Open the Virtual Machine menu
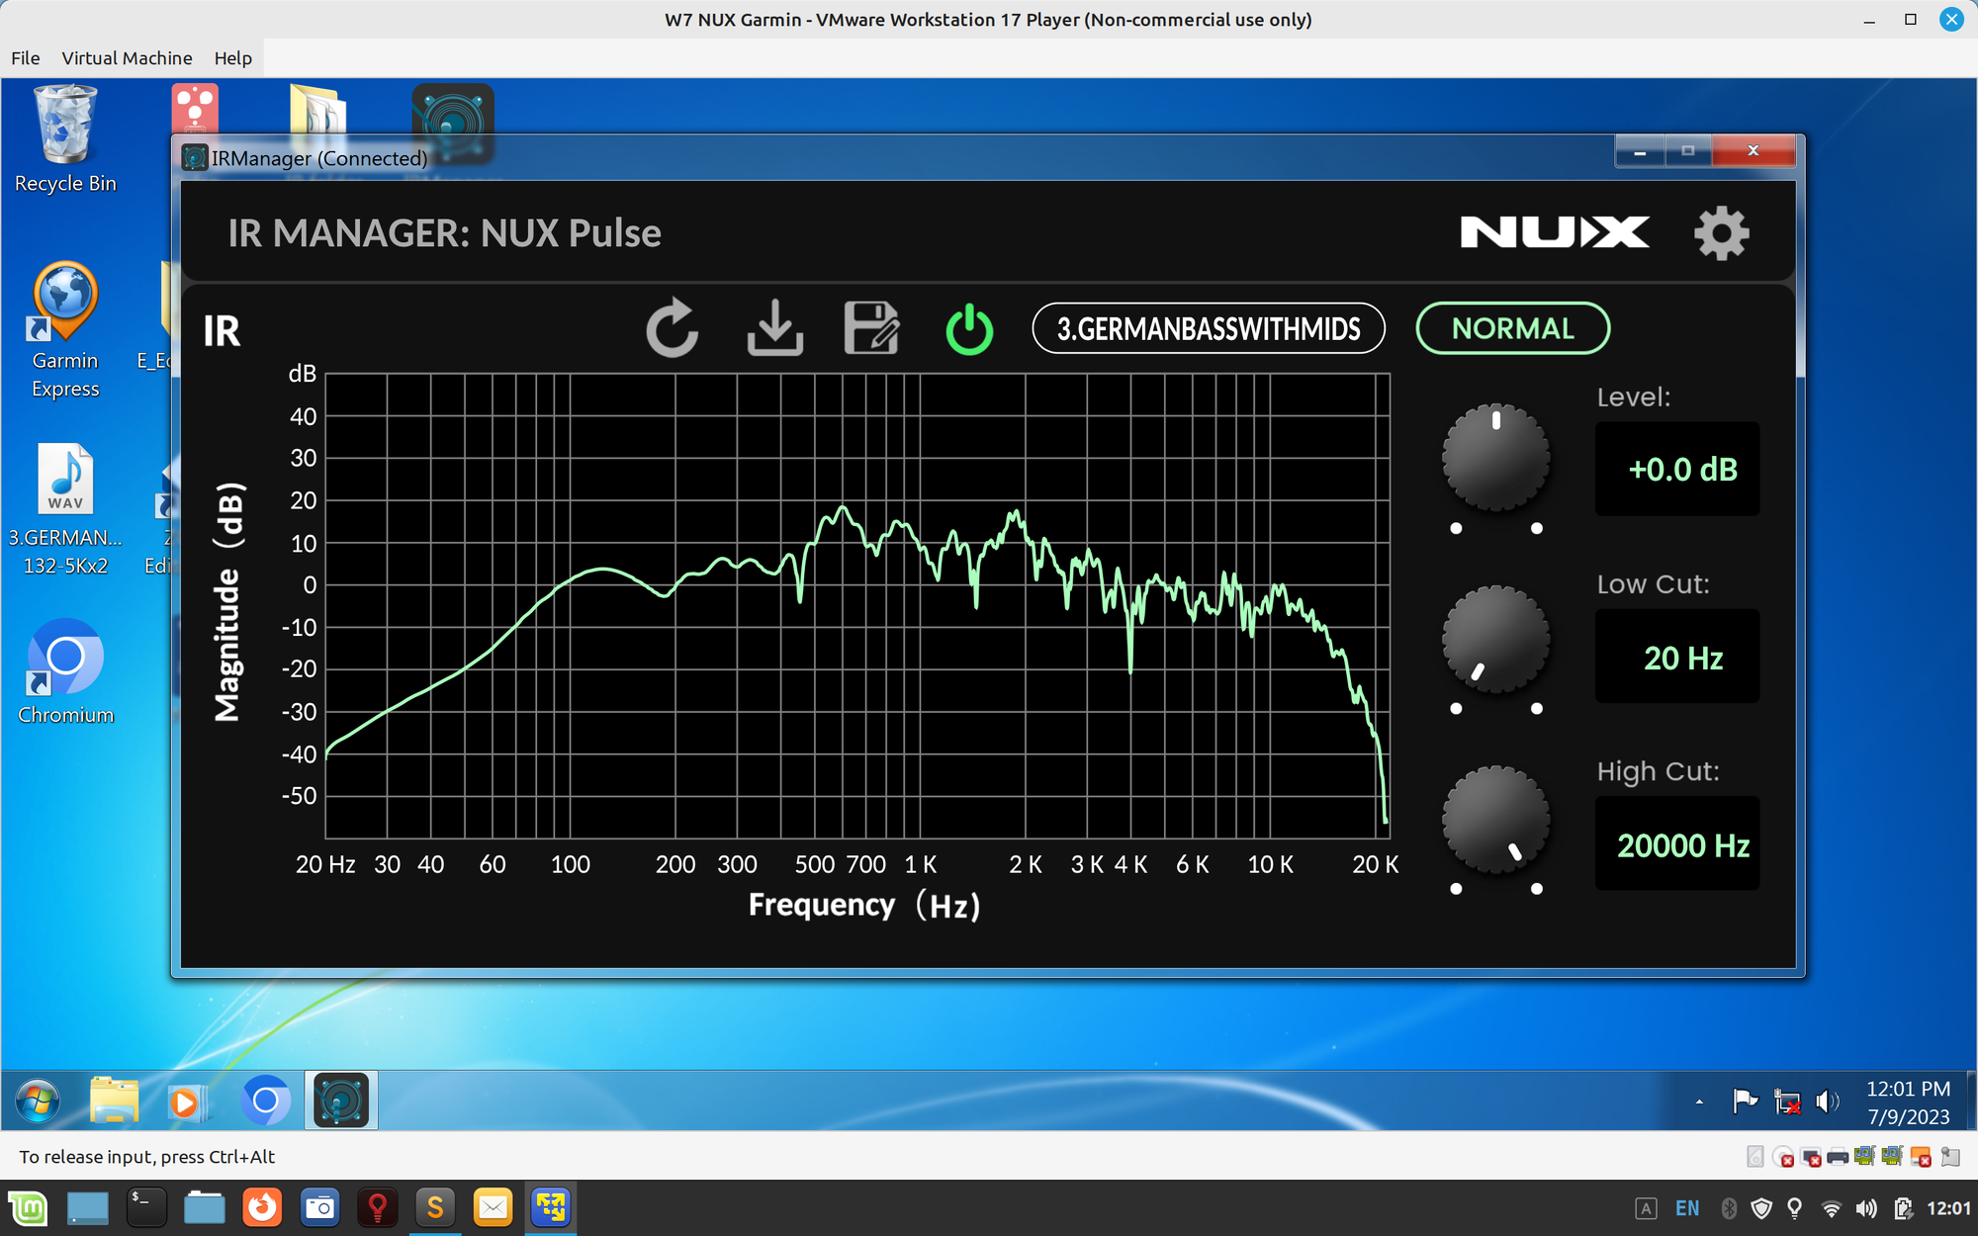This screenshot has height=1236, width=1978. 127,58
